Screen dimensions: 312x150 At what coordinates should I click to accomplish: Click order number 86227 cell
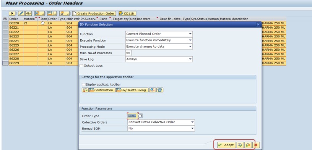pos(16,54)
